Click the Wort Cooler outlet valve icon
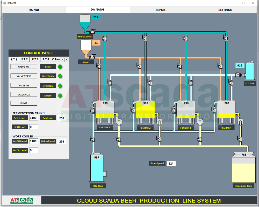The height and width of the screenshot is (207, 259). pyautogui.click(x=92, y=31)
